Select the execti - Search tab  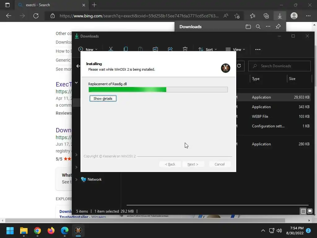pyautogui.click(x=52, y=5)
